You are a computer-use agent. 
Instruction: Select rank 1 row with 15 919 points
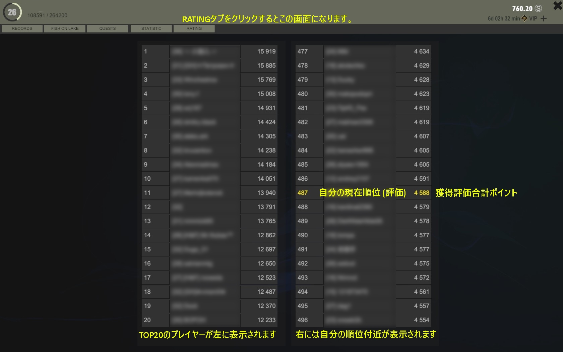click(x=209, y=52)
